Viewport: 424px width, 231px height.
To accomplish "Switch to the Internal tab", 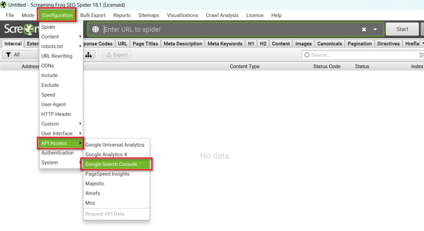I will pyautogui.click(x=13, y=44).
